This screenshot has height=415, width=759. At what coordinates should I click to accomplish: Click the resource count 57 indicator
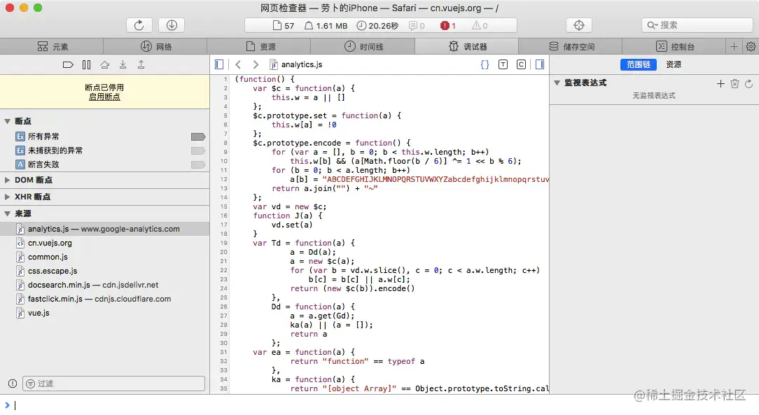(283, 26)
